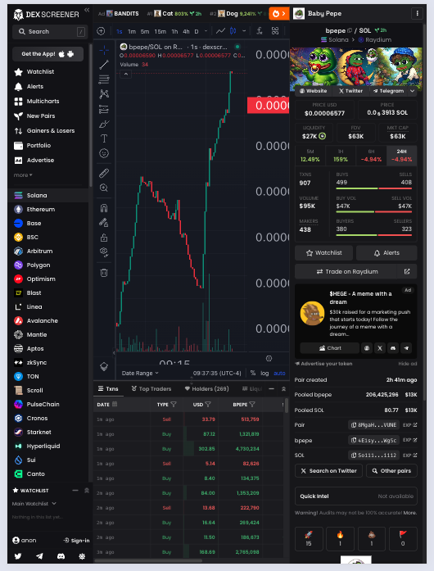Select the text annotation tool
This screenshot has width=434, height=571.
tap(104, 138)
